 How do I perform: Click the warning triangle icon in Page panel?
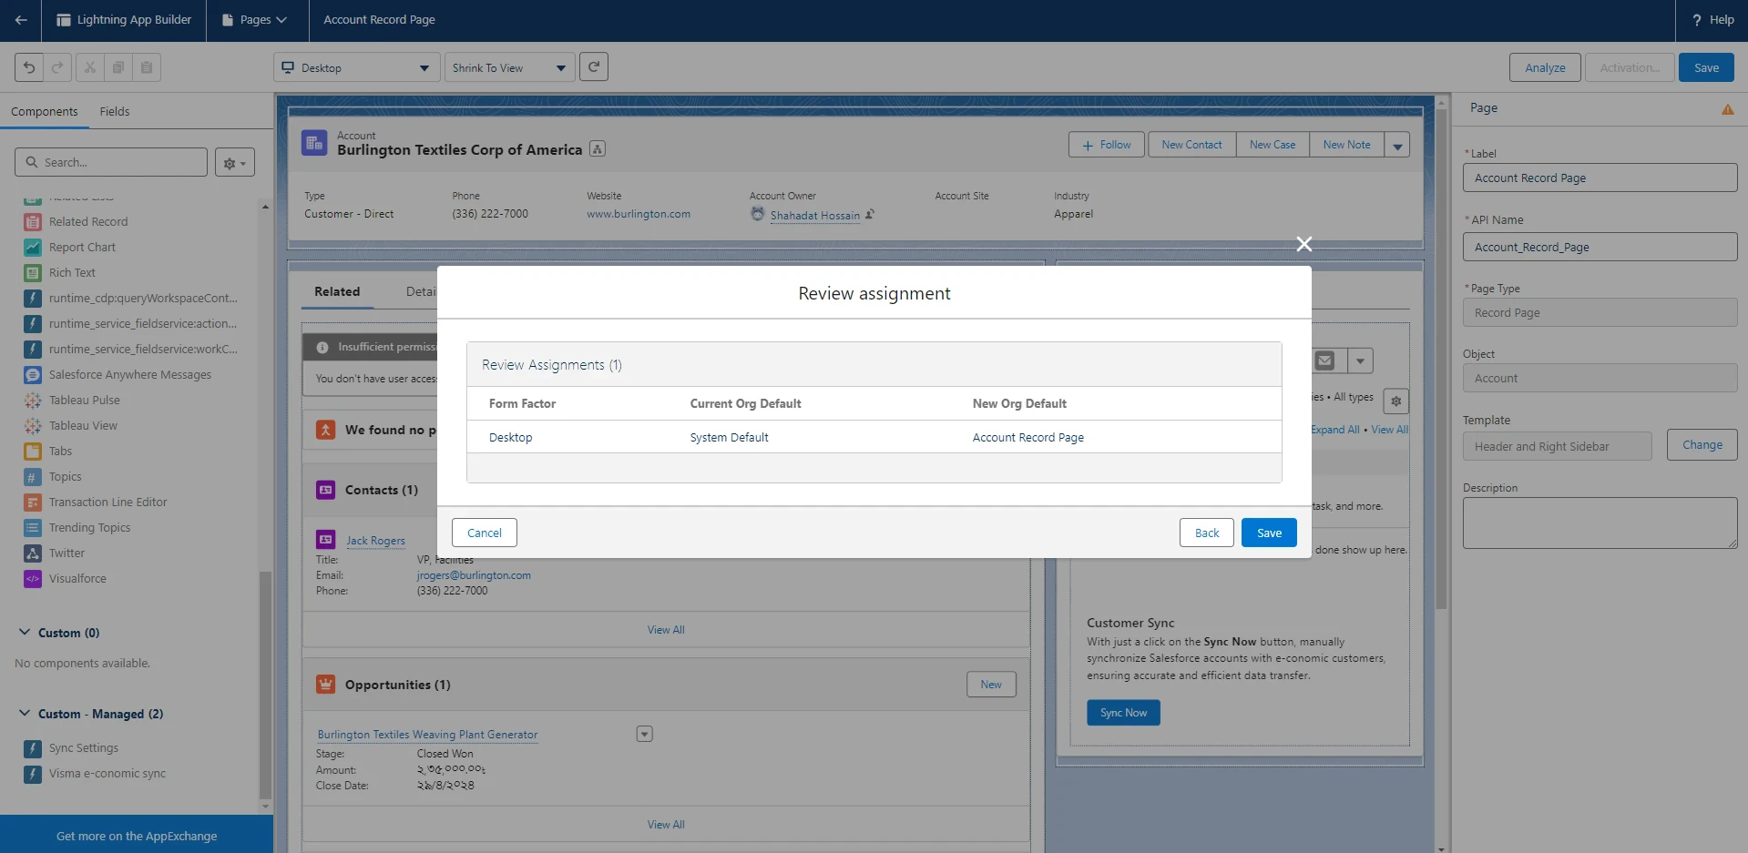point(1727,109)
